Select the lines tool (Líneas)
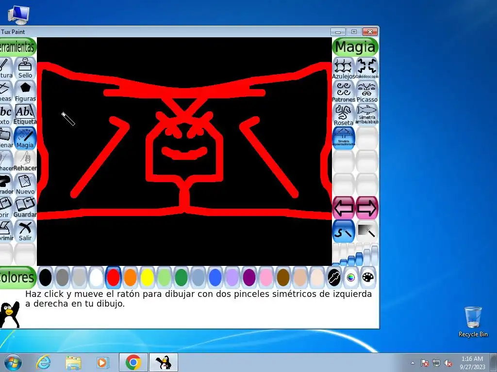The width and height of the screenshot is (497, 372). (6, 92)
